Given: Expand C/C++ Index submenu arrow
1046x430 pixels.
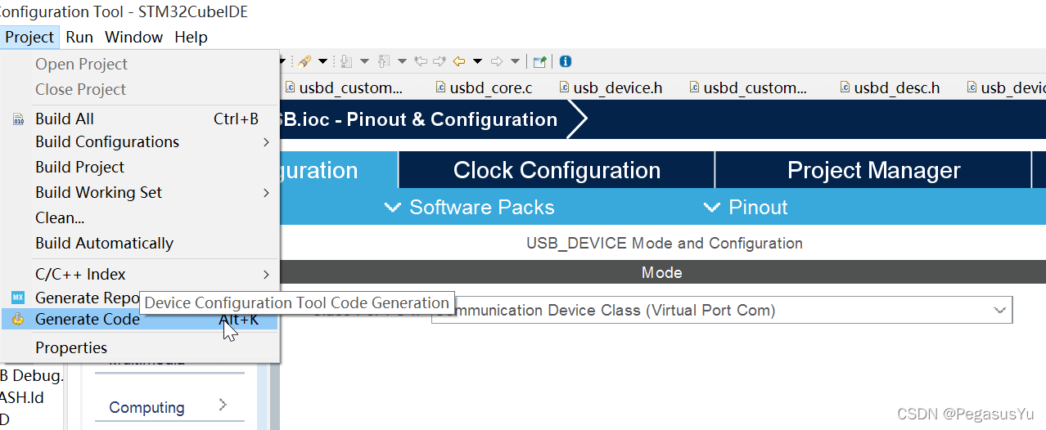Looking at the screenshot, I should click(x=266, y=275).
